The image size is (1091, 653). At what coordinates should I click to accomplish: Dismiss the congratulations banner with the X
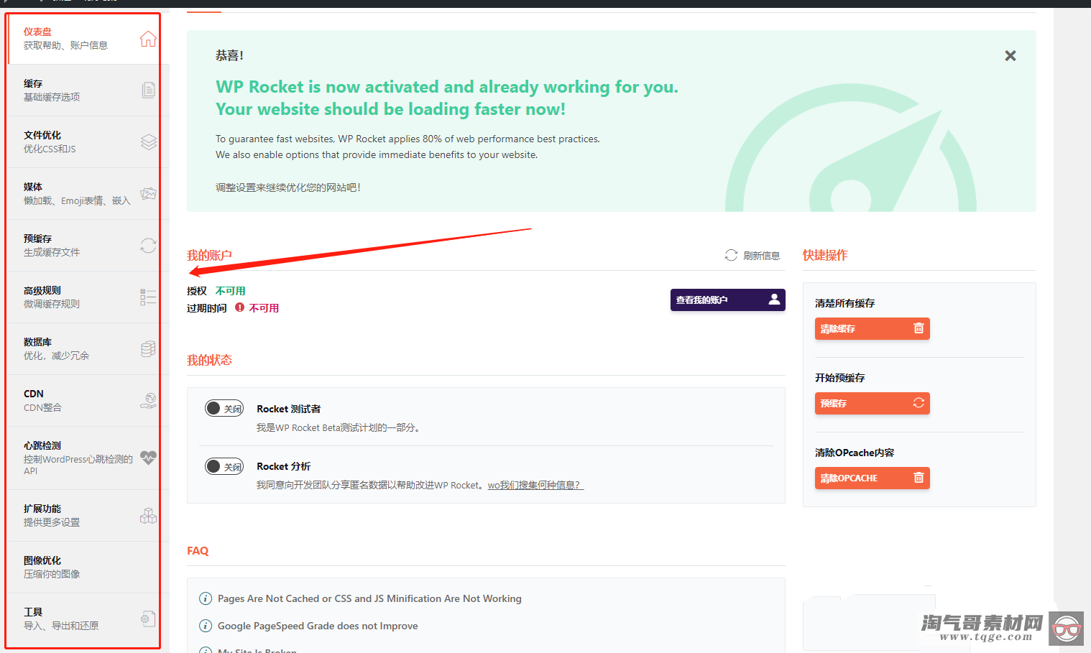click(1010, 56)
